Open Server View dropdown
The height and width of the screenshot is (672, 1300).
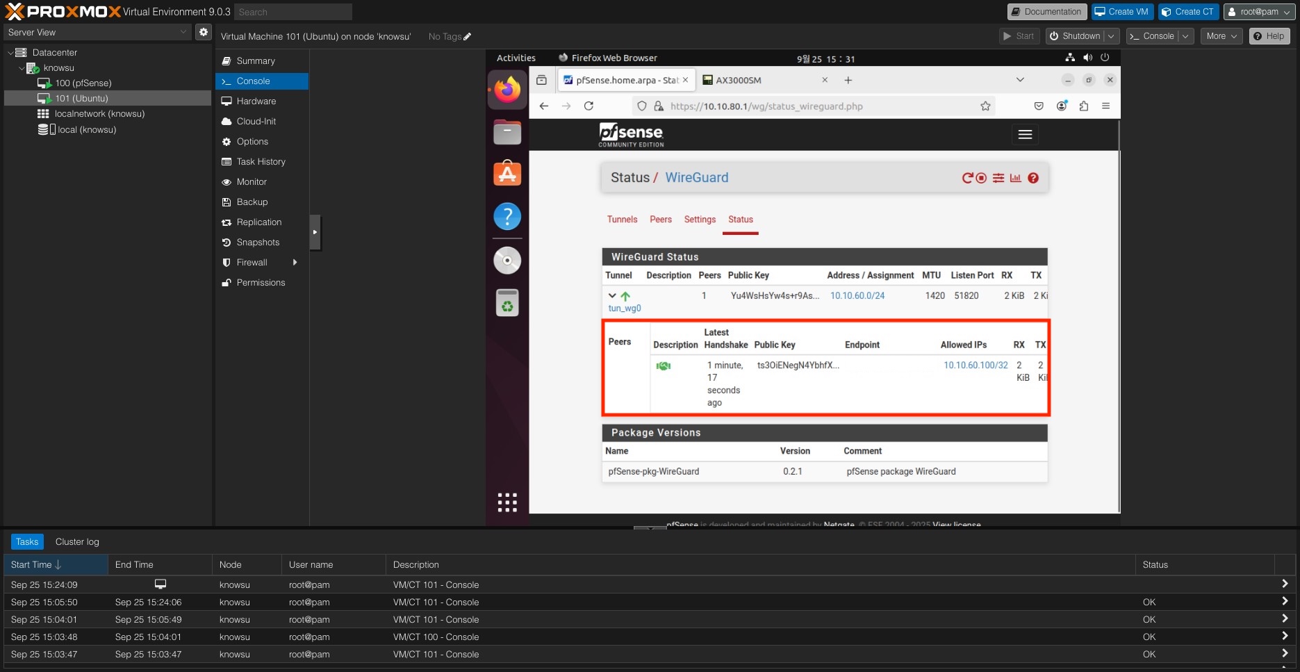[x=183, y=32]
